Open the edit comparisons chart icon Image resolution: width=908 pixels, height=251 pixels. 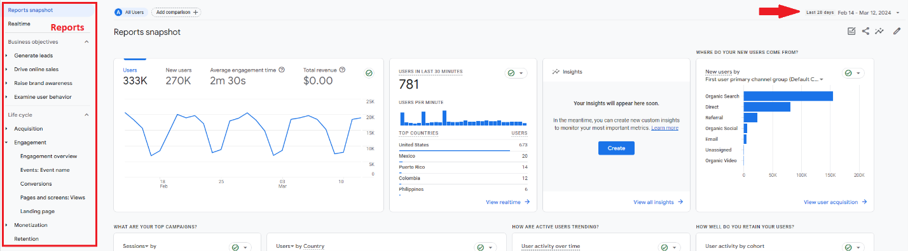(x=851, y=31)
